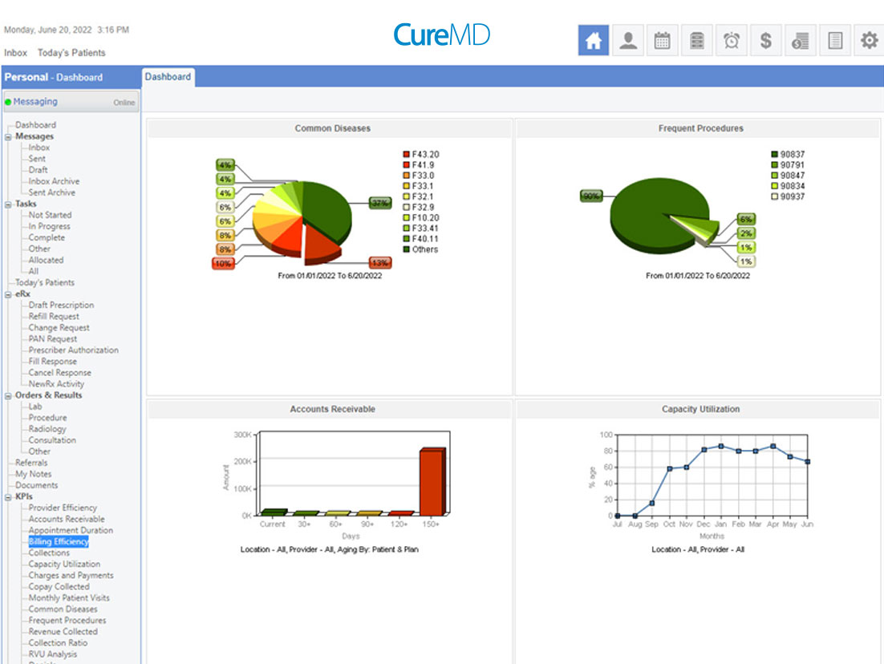Image resolution: width=884 pixels, height=664 pixels.
Task: Open Monthly Patient Visits KPI
Action: point(69,598)
